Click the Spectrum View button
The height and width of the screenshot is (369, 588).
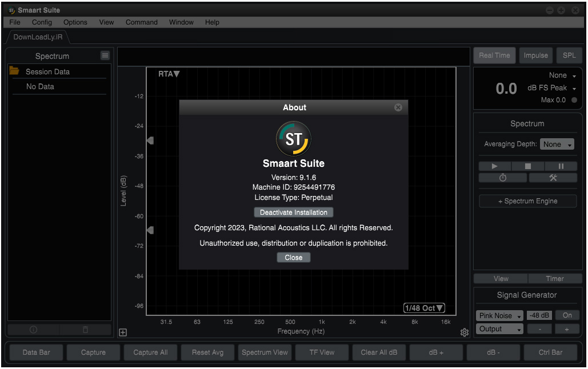[265, 352]
